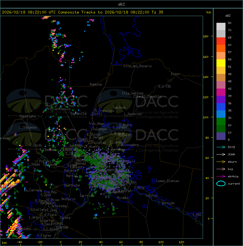This screenshot has height=246, width=243.
Task: Click the 'TUNUYAN' map label
Action: click(62, 228)
